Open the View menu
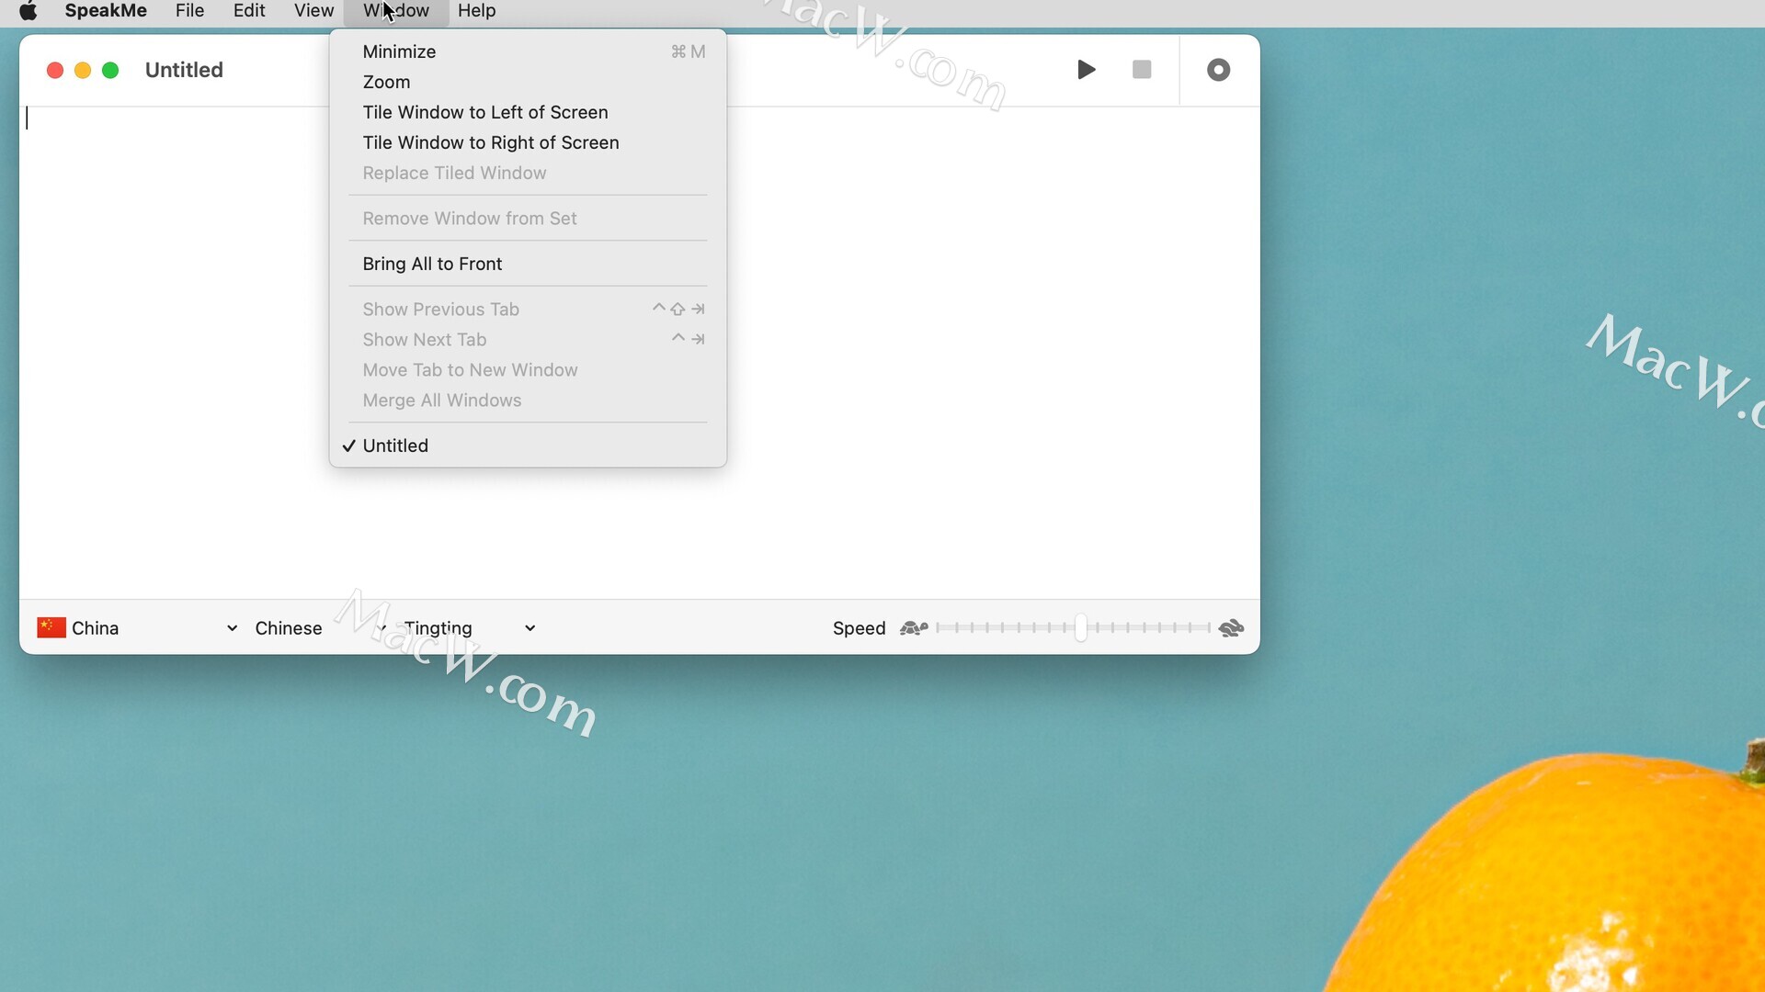1765x992 pixels. click(313, 11)
